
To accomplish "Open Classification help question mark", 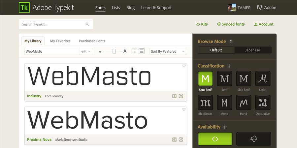I will pos(229,66).
